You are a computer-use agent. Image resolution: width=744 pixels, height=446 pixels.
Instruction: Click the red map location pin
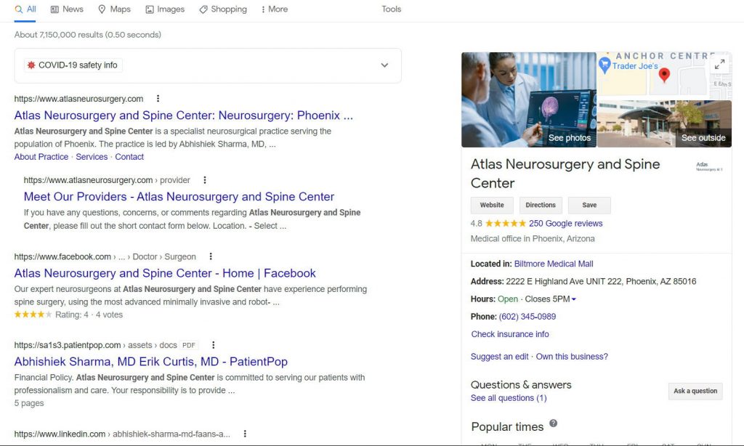pyautogui.click(x=664, y=75)
